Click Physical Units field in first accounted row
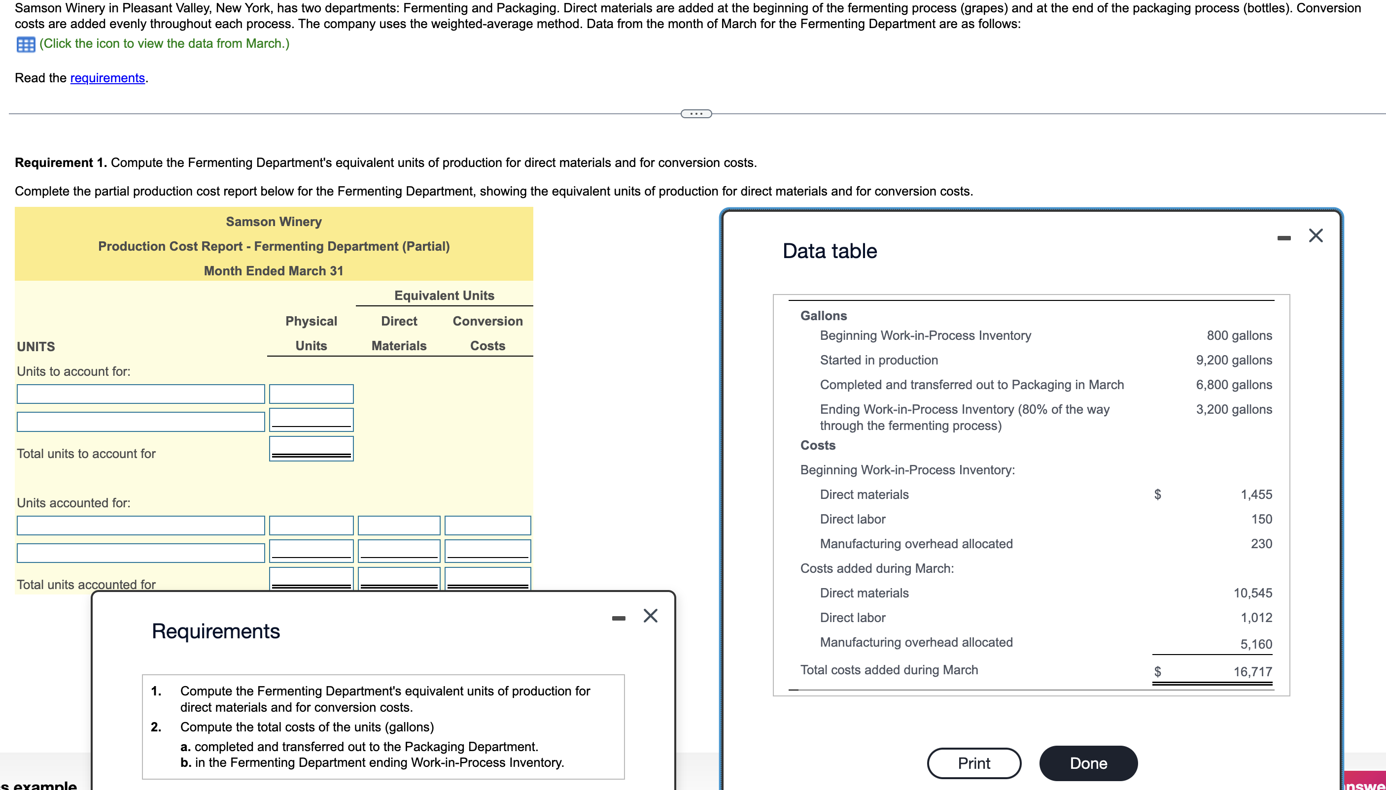1386x790 pixels. 311,525
